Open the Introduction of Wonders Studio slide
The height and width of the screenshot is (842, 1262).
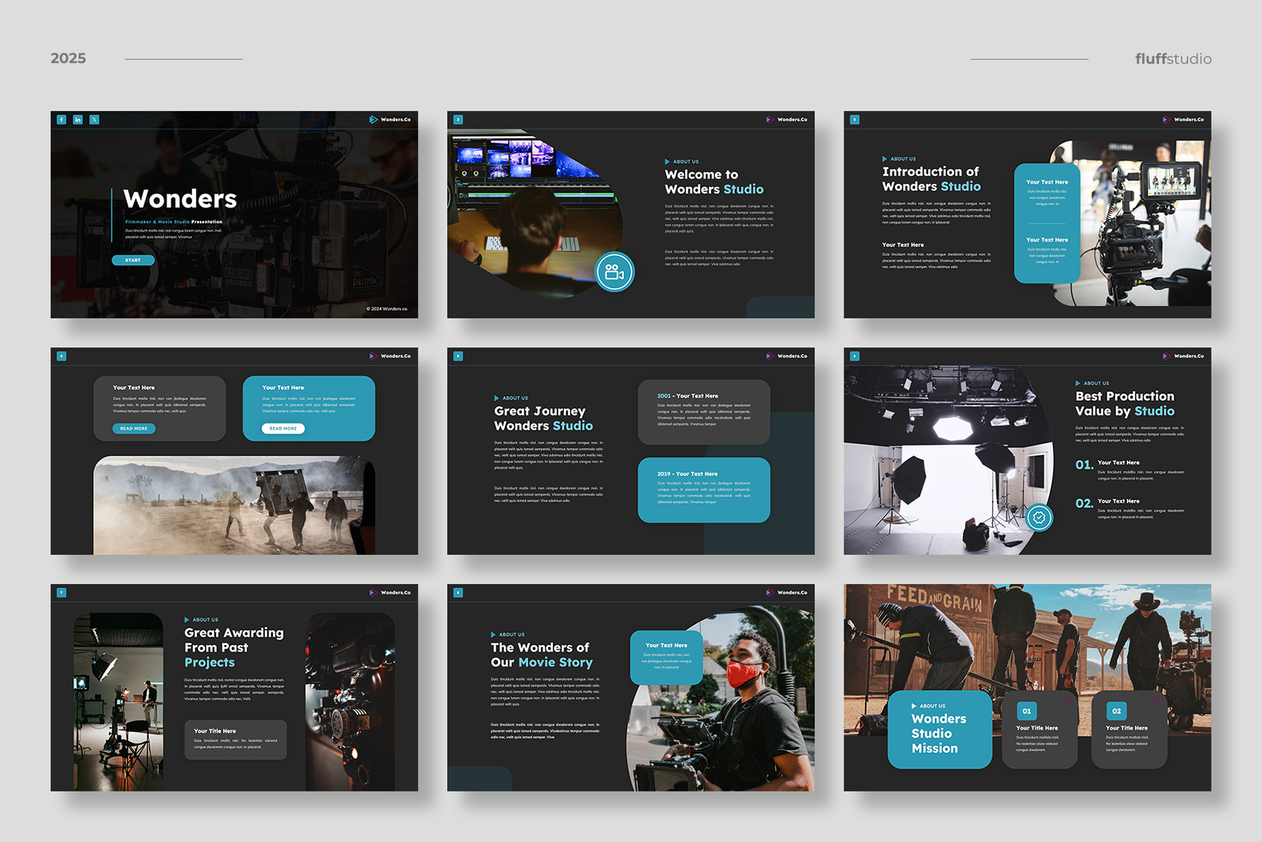tap(1027, 215)
